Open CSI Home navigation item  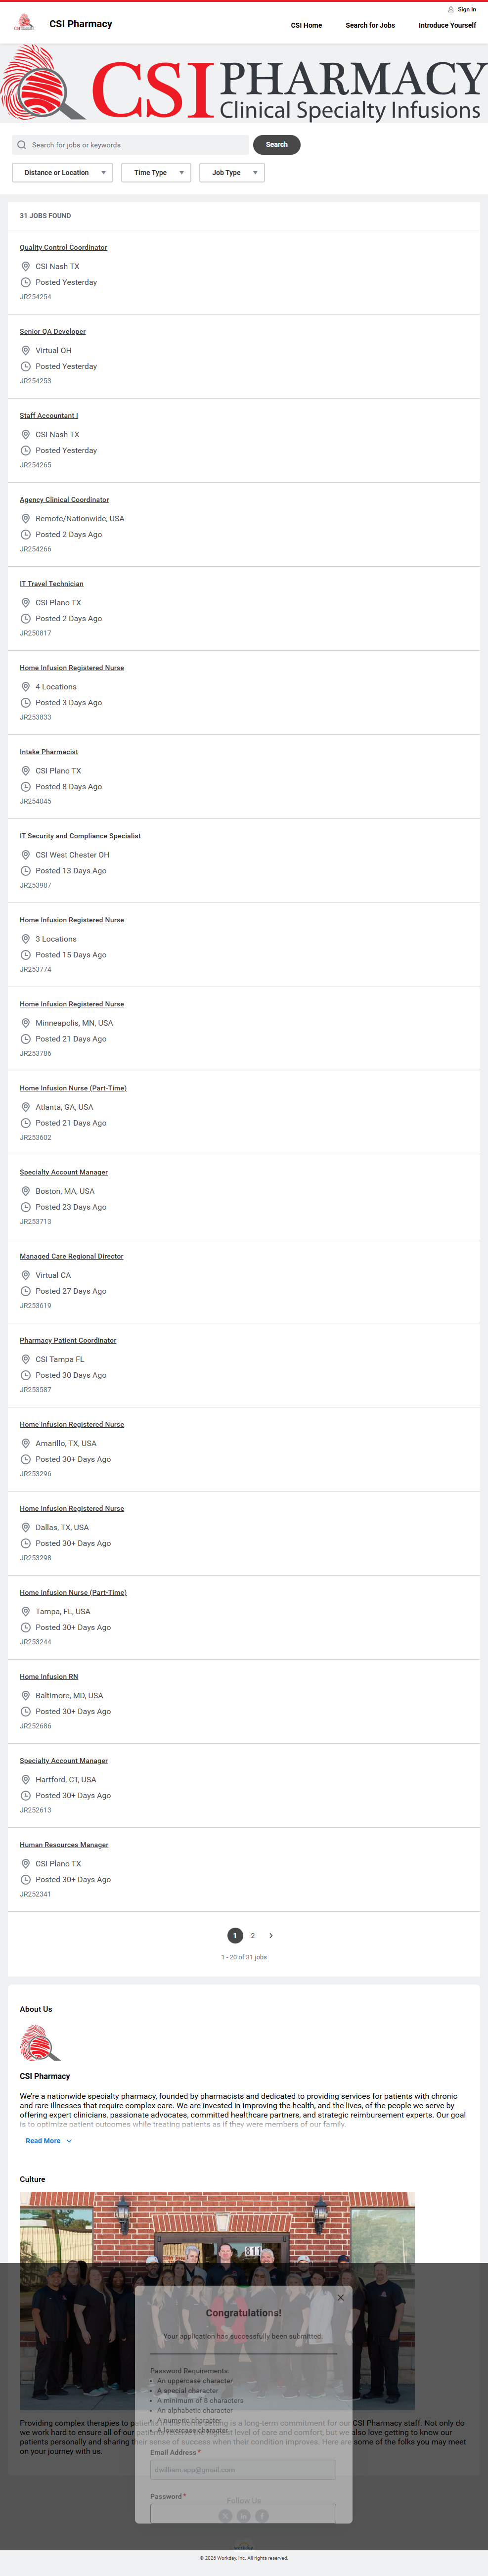click(x=306, y=25)
